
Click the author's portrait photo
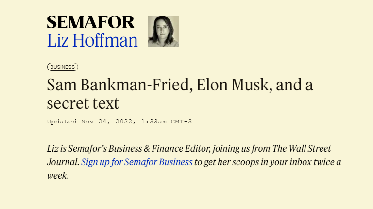pyautogui.click(x=163, y=31)
